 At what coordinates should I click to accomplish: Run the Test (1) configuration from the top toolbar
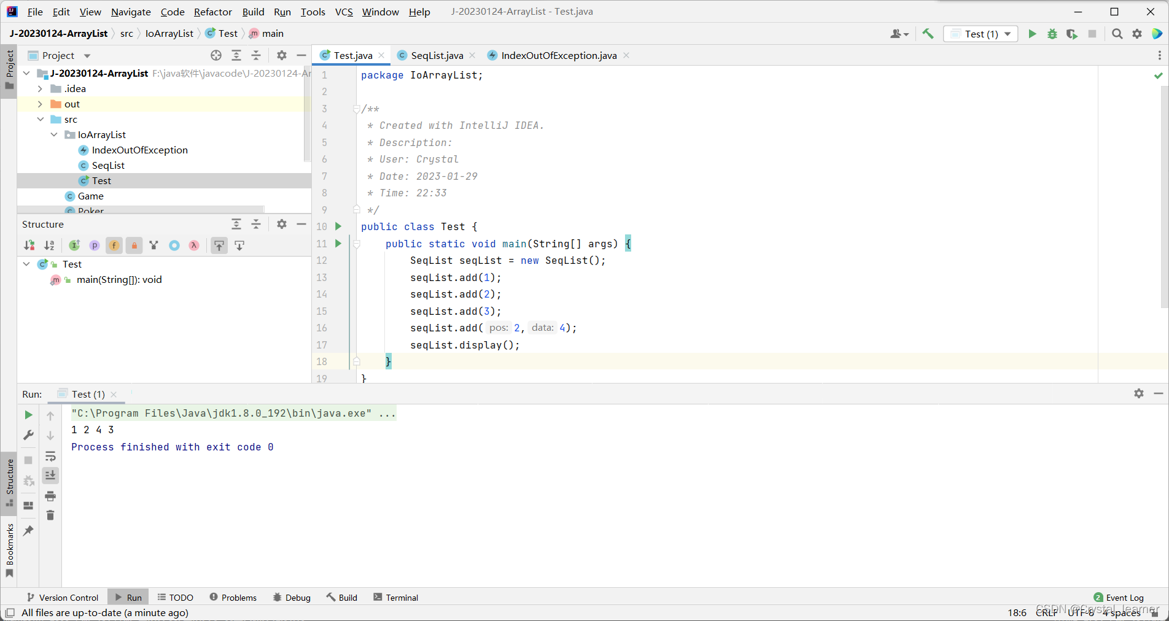[1032, 34]
